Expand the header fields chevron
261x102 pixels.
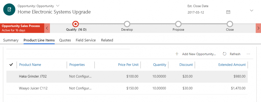click(x=252, y=10)
